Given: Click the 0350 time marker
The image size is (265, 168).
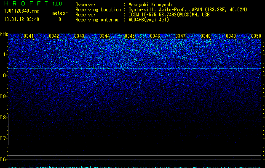Looking at the screenshot, I should click(x=256, y=36).
